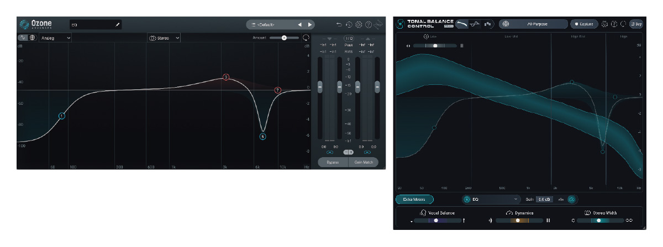
Task: Open the Ozone history clock icon
Action: point(349,25)
